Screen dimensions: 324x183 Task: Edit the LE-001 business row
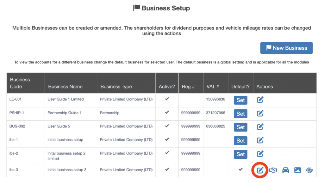260,100
